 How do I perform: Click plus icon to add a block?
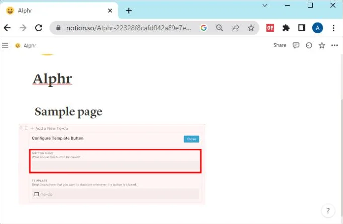pos(21,128)
